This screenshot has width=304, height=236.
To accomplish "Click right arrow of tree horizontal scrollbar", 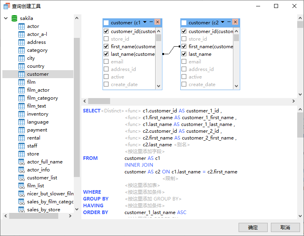I will [70, 216].
